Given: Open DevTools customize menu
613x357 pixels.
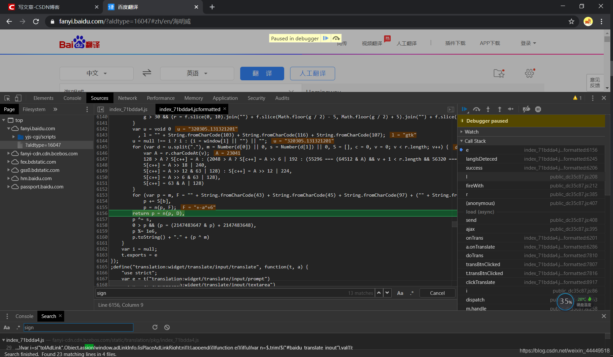Looking at the screenshot, I should pos(592,98).
